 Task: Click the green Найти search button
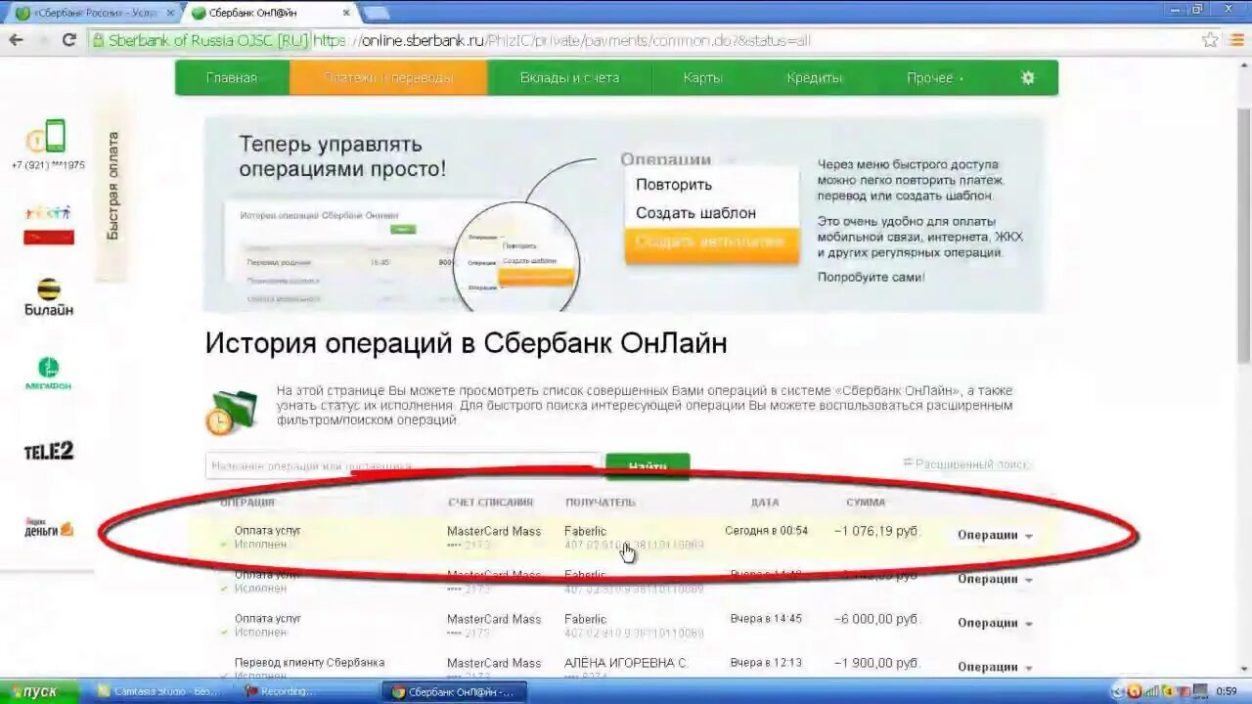coord(648,466)
